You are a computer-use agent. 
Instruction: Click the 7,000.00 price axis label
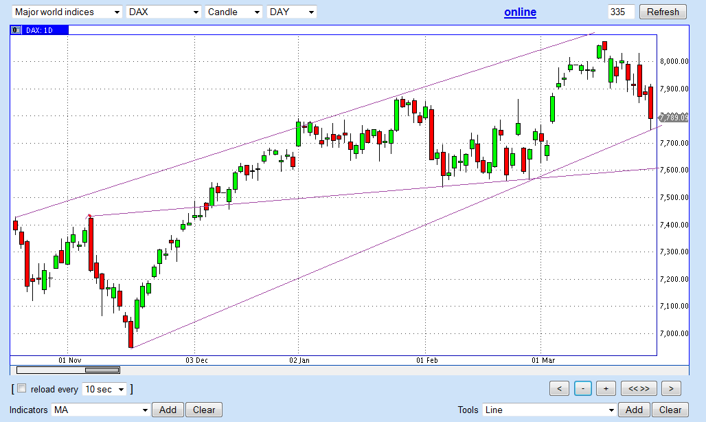click(674, 333)
